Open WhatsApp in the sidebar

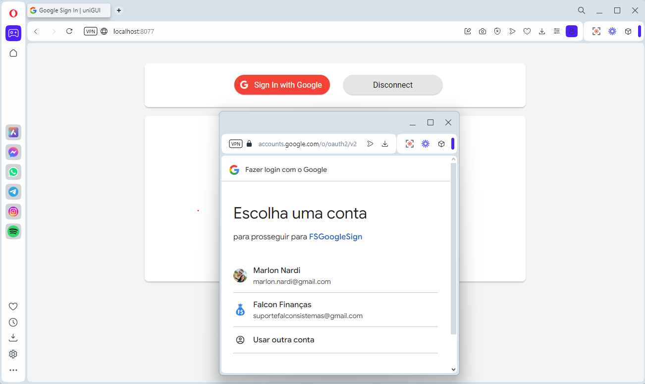tap(13, 172)
